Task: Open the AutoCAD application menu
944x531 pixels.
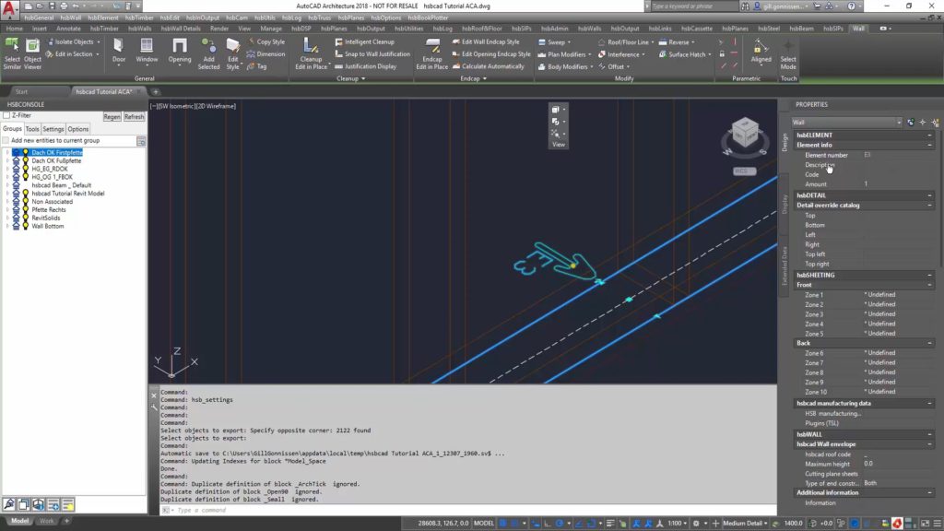Action: (9, 9)
